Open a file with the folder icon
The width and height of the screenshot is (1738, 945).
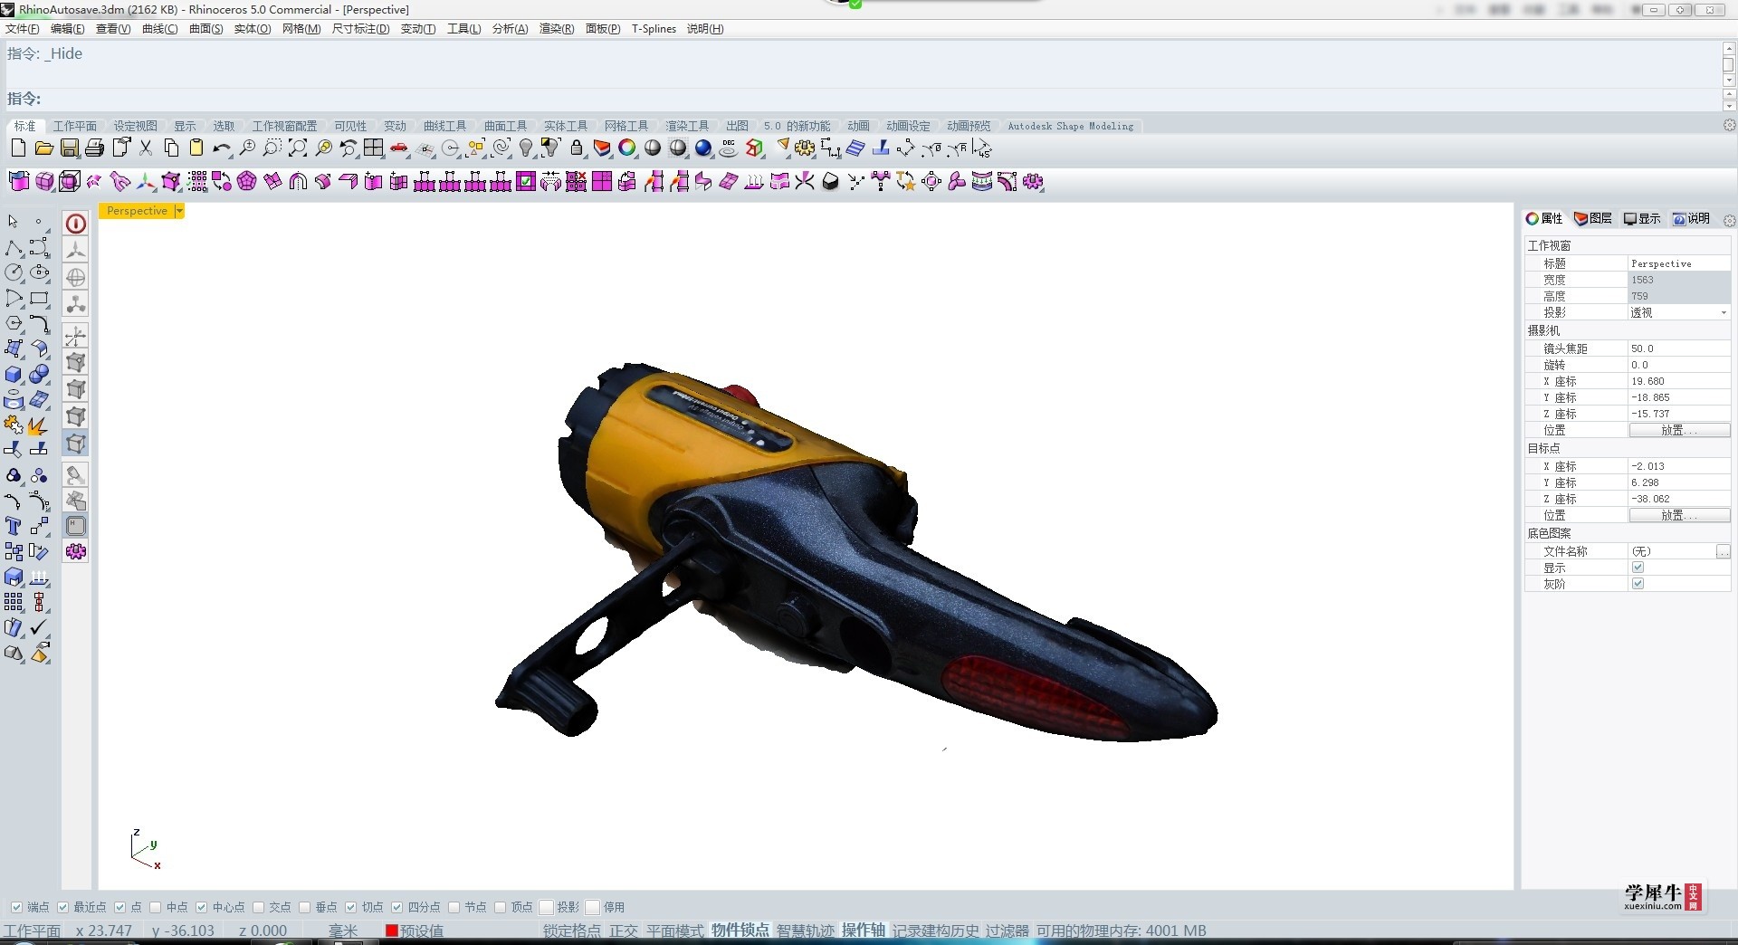43,148
